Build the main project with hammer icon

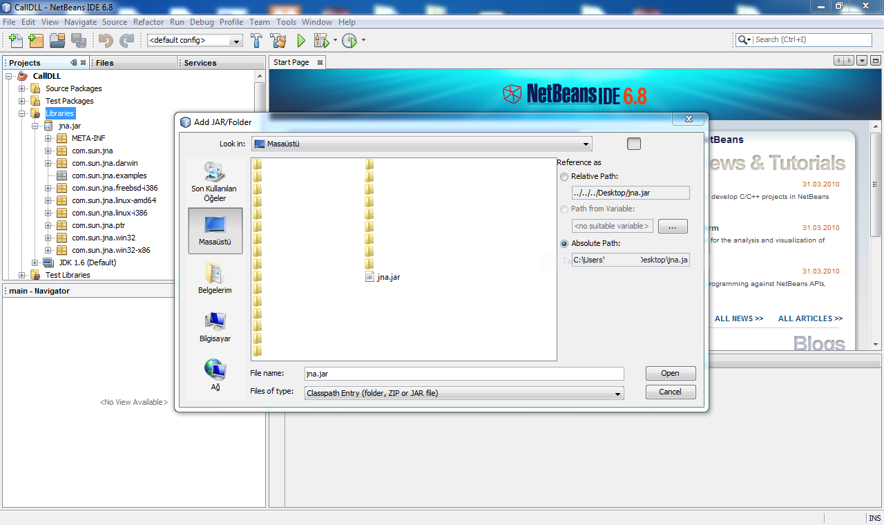(257, 41)
